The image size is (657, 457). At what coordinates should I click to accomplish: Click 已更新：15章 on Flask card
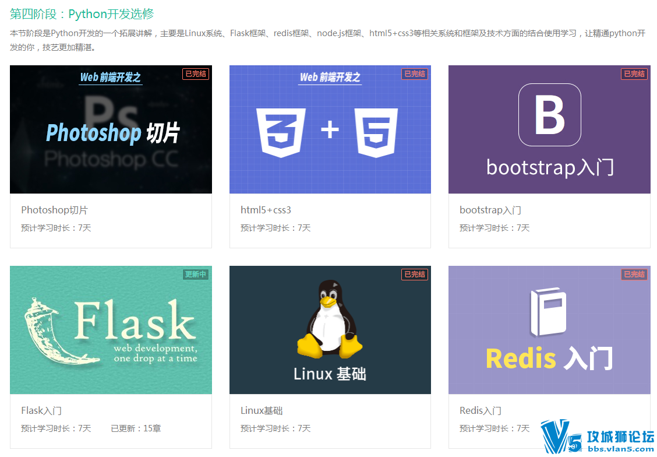click(x=136, y=428)
